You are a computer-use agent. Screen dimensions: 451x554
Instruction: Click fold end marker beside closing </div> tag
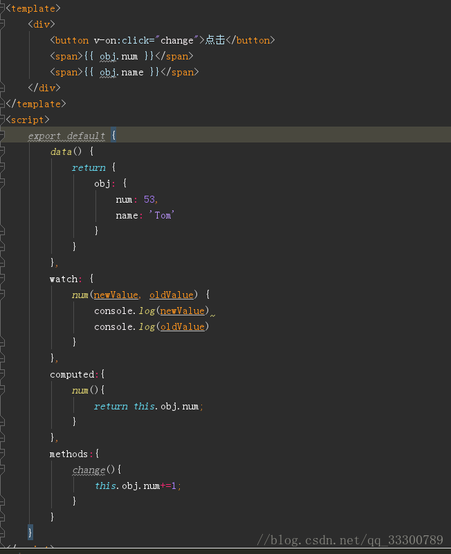coord(2,87)
